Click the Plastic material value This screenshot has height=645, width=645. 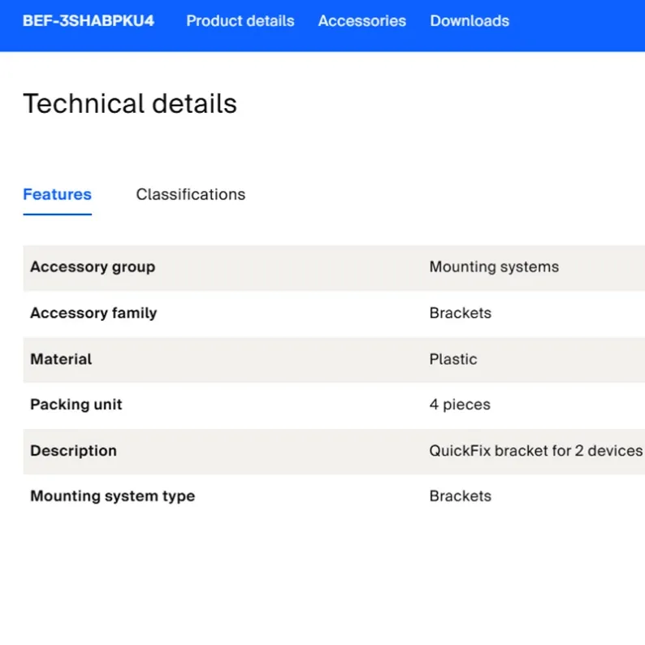click(x=453, y=360)
